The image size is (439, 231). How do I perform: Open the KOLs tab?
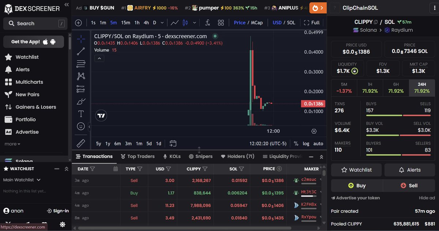172,156
